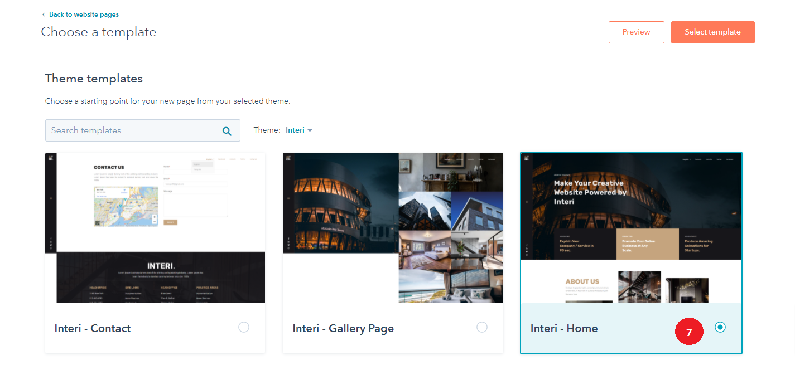Click the back chevron arrow icon
Screen dimensions: 795x365
click(44, 14)
